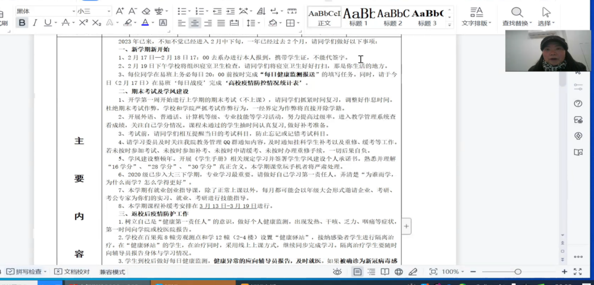
Task: Switch to reading view book icon
Action: point(385,272)
